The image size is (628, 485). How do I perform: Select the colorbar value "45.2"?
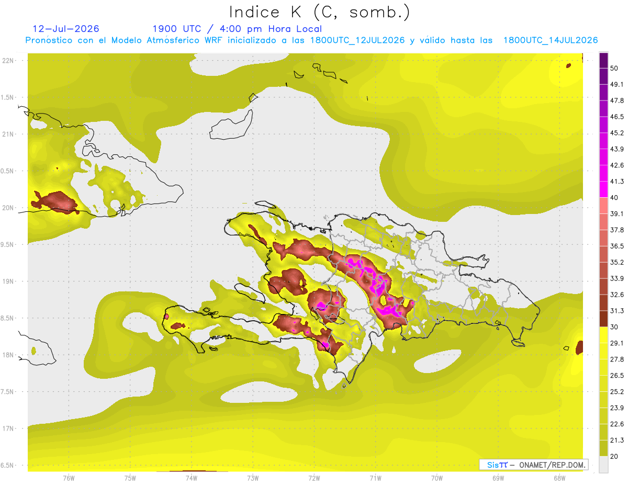(617, 133)
